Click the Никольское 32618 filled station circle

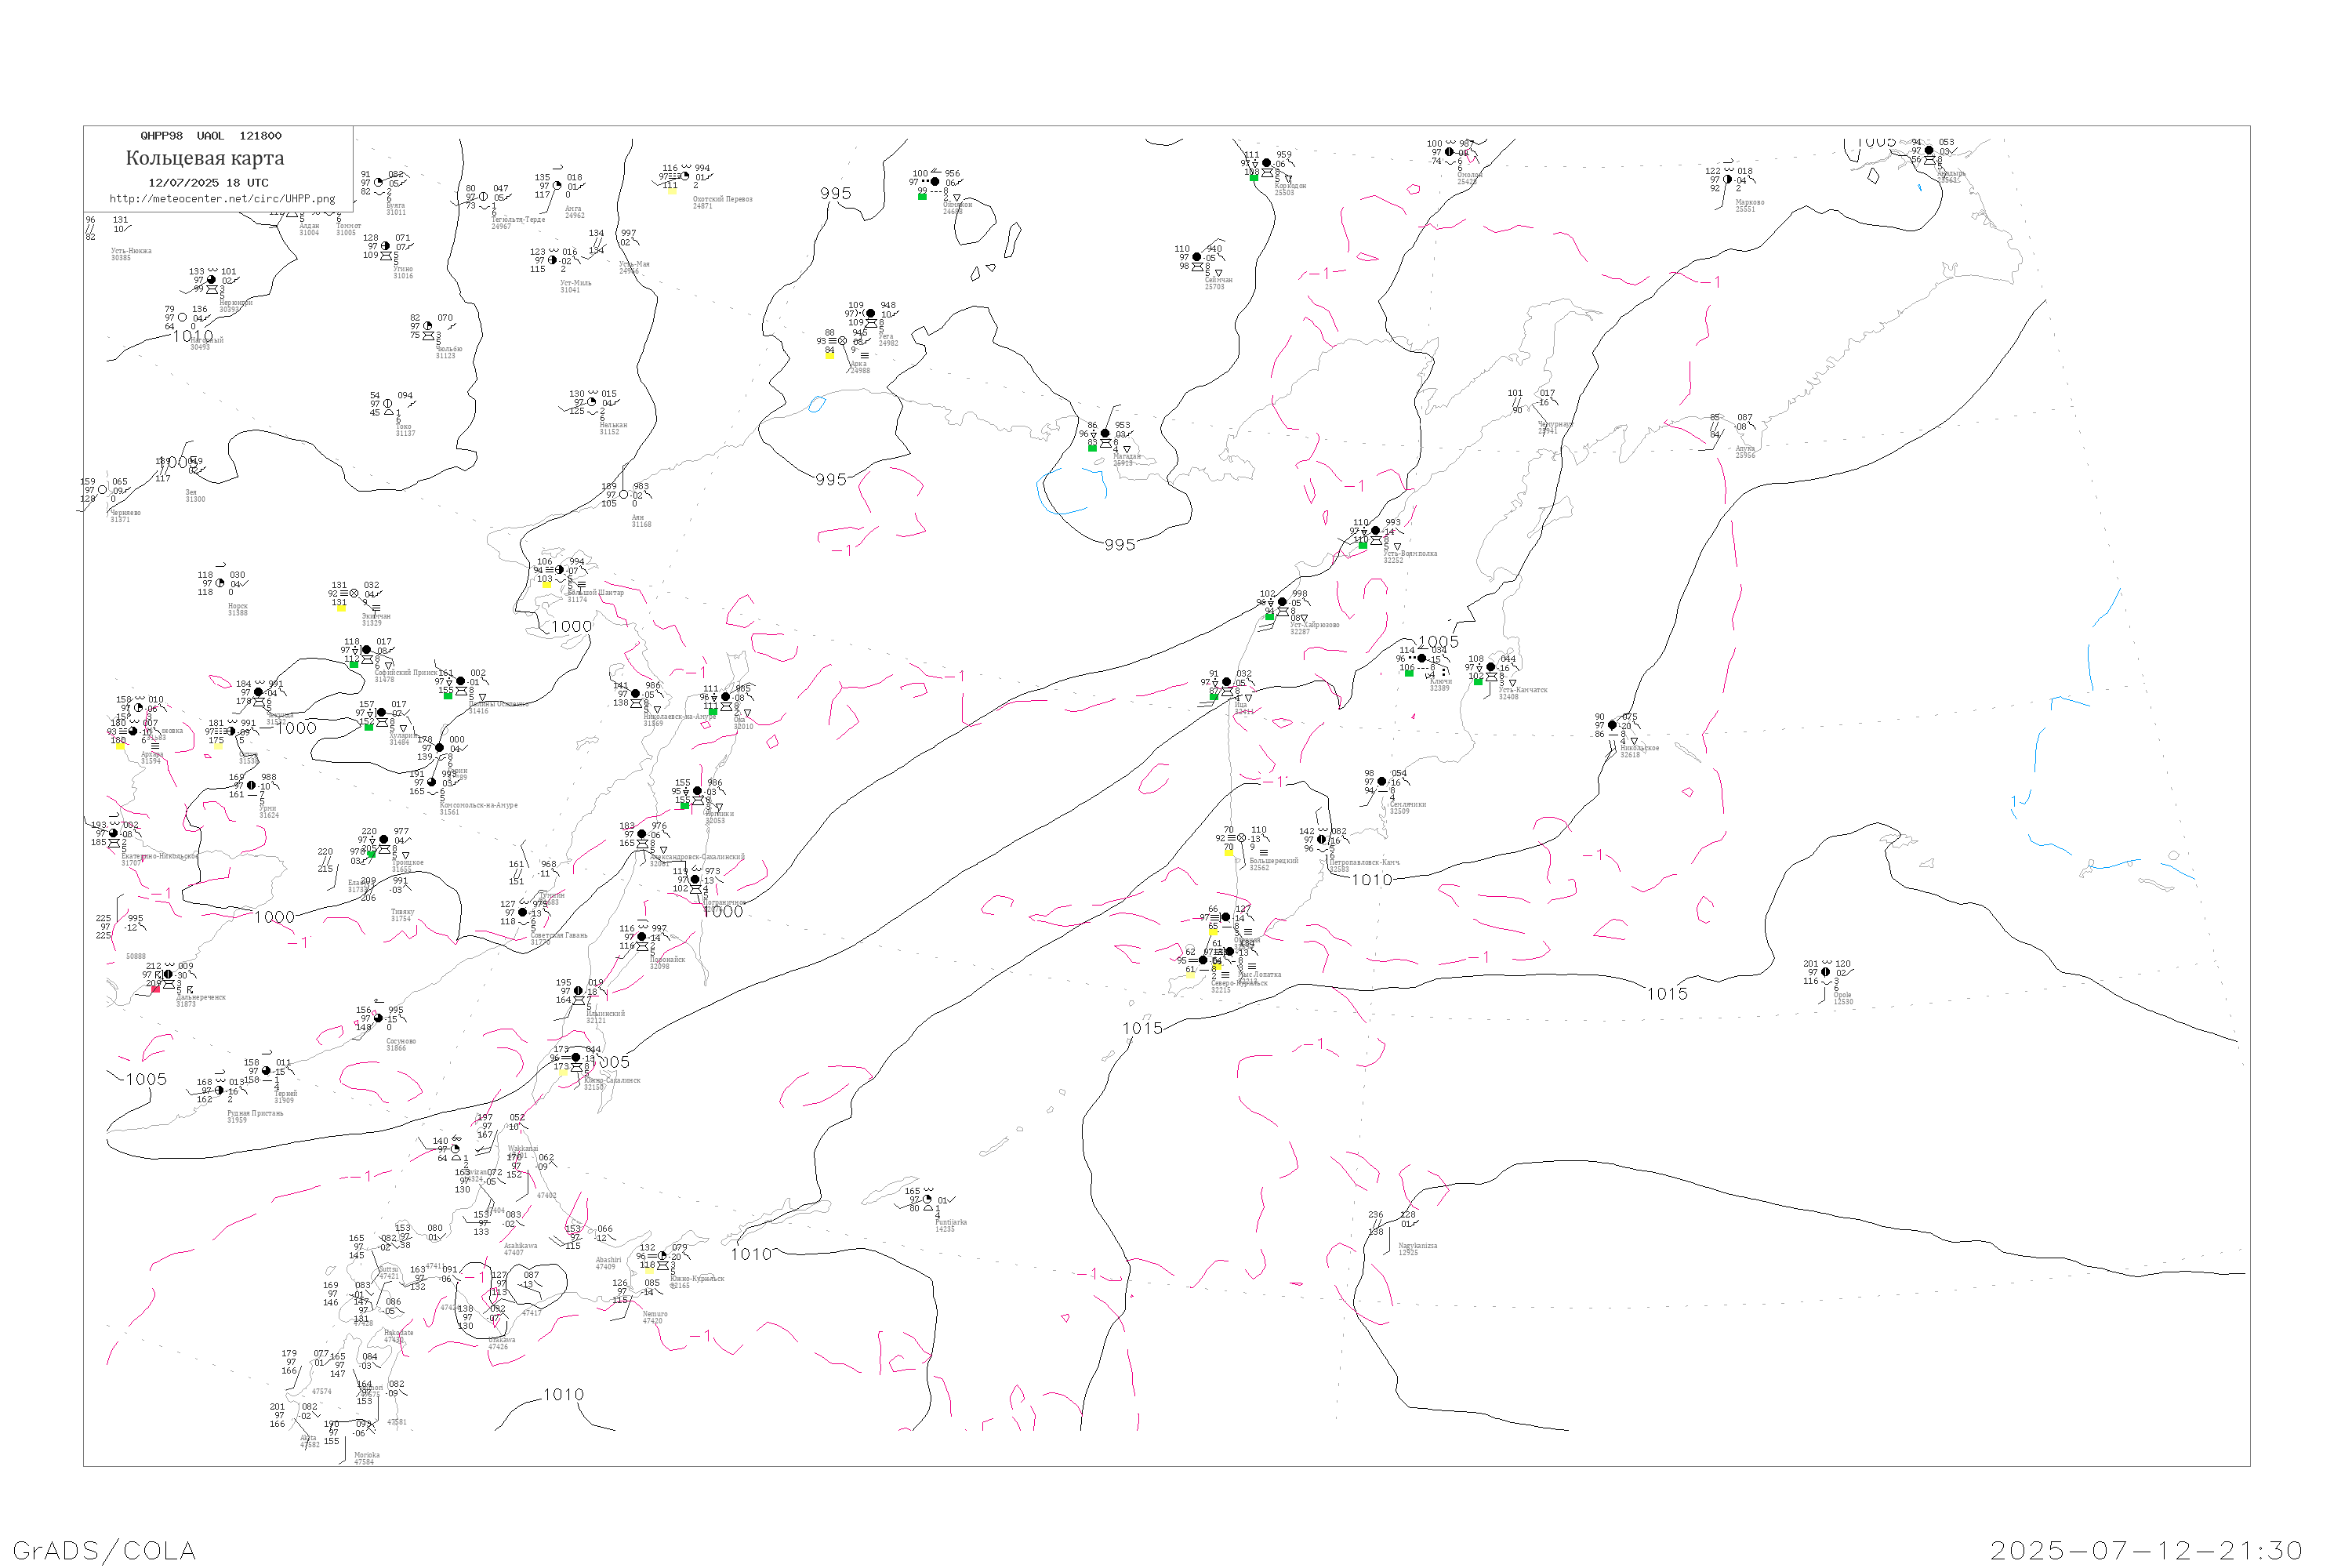1612,725
